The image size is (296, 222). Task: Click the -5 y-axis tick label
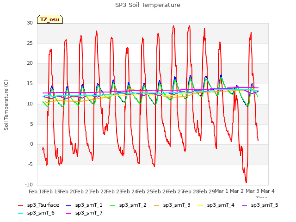click(x=30, y=164)
